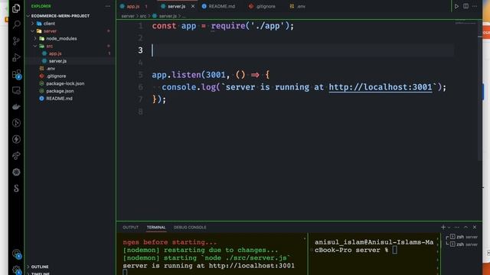This screenshot has width=490, height=275.
Task: Click the nodemon starting line in terminal
Action: pos(206,258)
